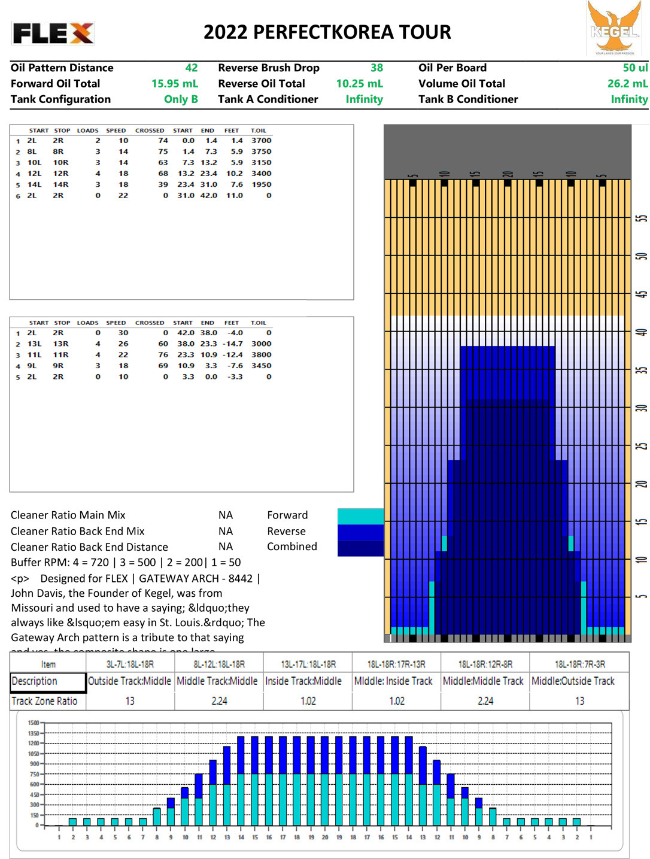Select the dark navy Combined legend swatch
Viewport: 650px width, 859px height.
[x=360, y=548]
